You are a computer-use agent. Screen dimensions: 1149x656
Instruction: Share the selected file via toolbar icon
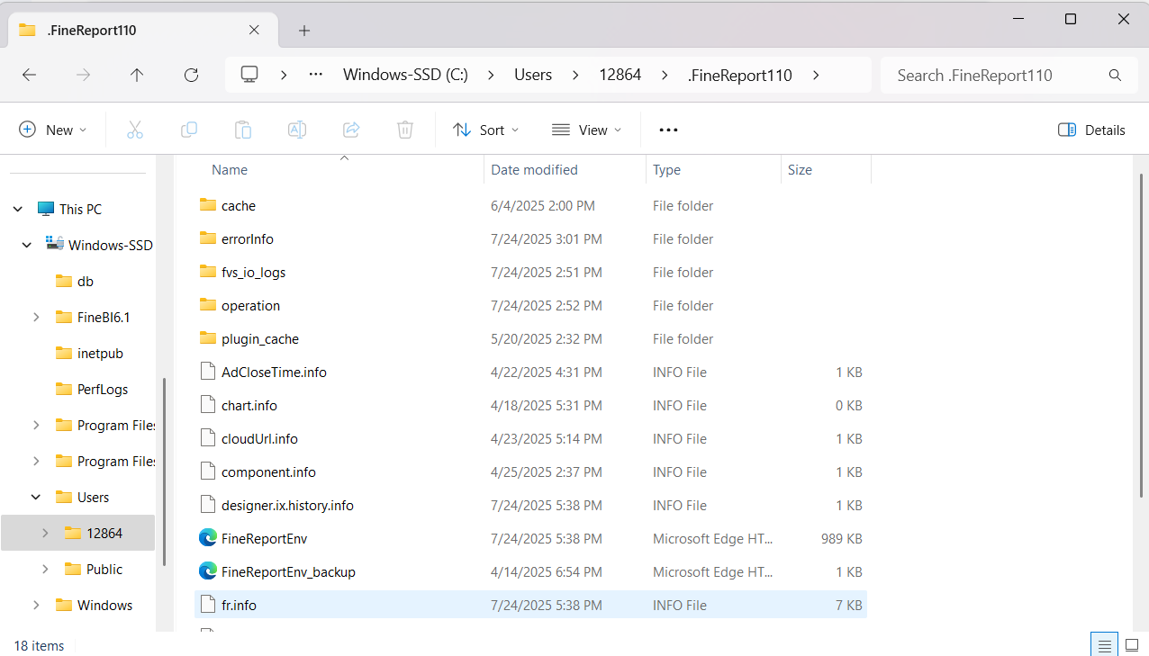coord(351,130)
